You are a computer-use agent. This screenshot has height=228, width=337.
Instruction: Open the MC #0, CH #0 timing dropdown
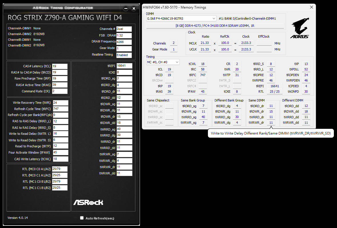point(163,62)
